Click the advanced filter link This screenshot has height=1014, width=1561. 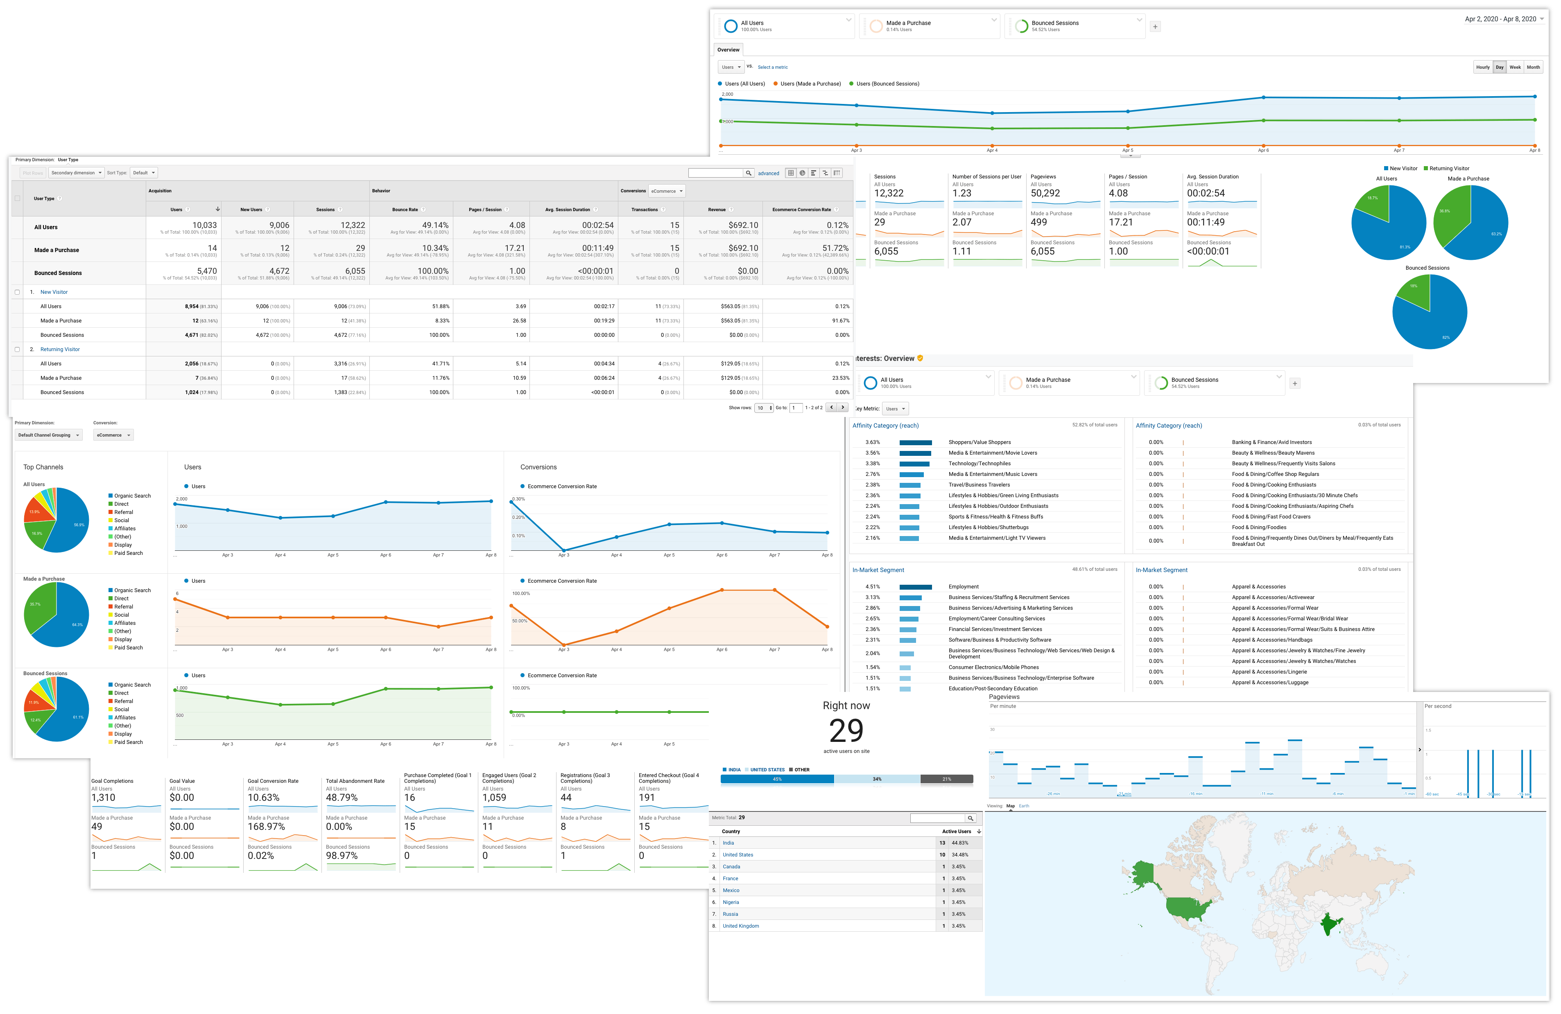[x=769, y=174]
